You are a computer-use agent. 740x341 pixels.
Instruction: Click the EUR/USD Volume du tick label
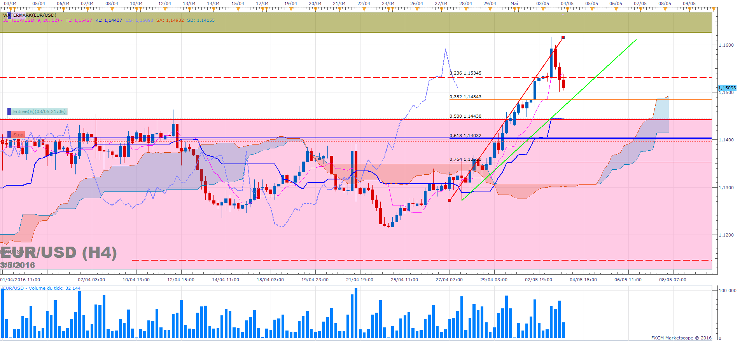pos(42,288)
